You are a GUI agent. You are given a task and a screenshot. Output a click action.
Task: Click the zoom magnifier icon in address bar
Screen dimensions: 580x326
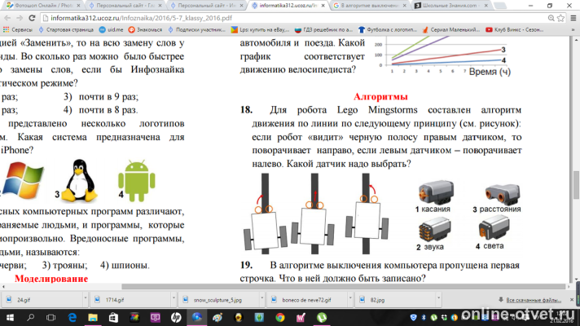pyautogui.click(x=551, y=18)
